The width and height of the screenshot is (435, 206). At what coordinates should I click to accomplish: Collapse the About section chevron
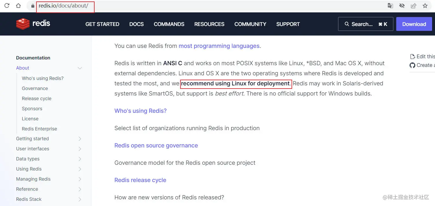80,68
